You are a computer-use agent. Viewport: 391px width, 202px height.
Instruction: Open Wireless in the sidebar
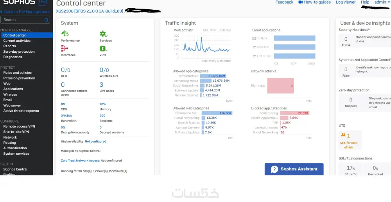[x=10, y=95]
